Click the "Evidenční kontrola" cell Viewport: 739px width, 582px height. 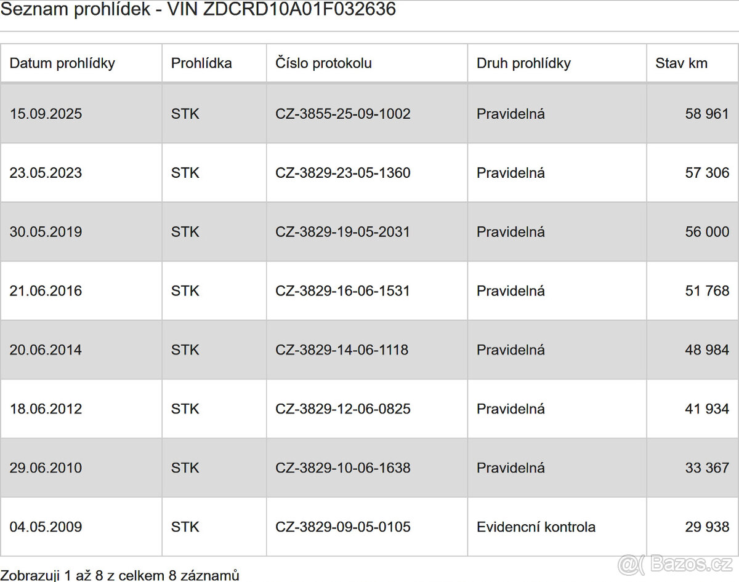(x=536, y=527)
